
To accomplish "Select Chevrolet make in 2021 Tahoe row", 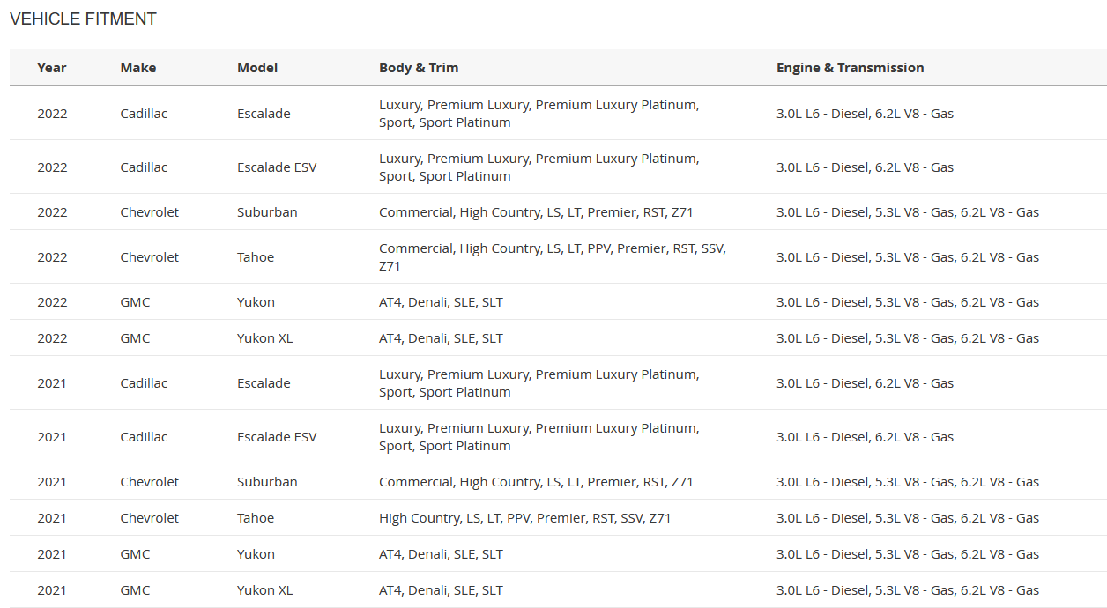I will point(150,518).
